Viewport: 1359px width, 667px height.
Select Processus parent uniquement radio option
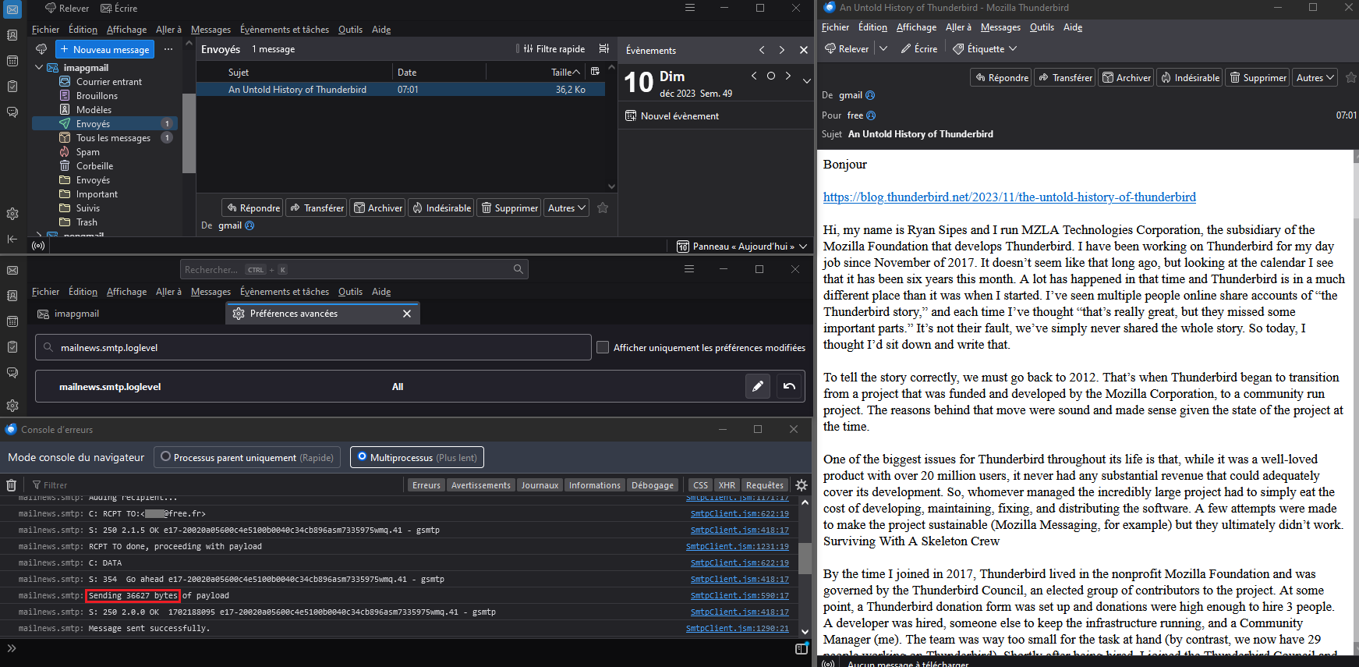click(166, 457)
